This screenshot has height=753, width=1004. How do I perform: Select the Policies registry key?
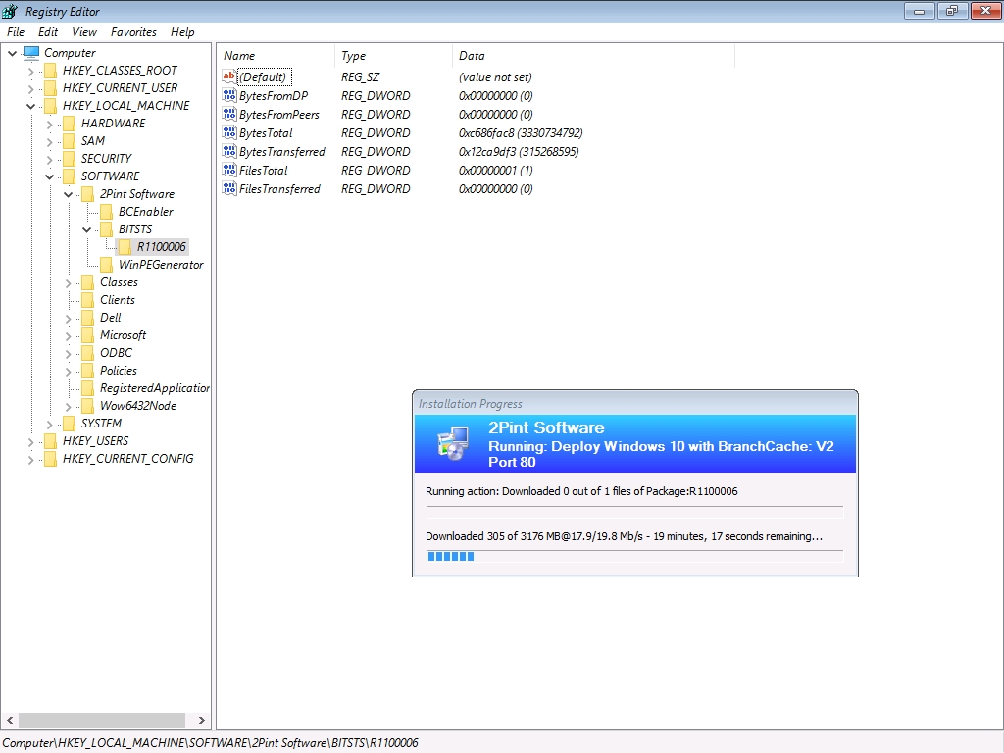point(118,371)
